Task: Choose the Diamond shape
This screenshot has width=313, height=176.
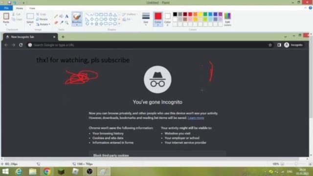Action: pyautogui.click(x=92, y=20)
